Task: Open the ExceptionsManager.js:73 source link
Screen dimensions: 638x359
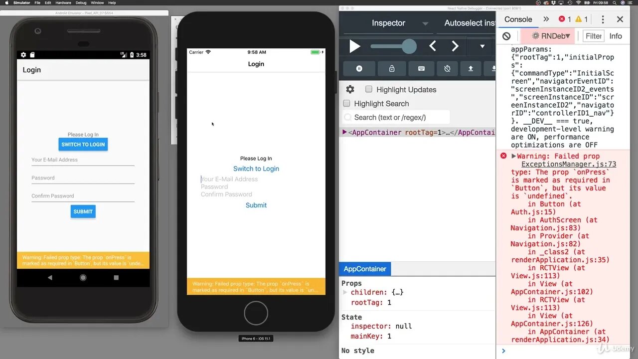Action: 569,164
